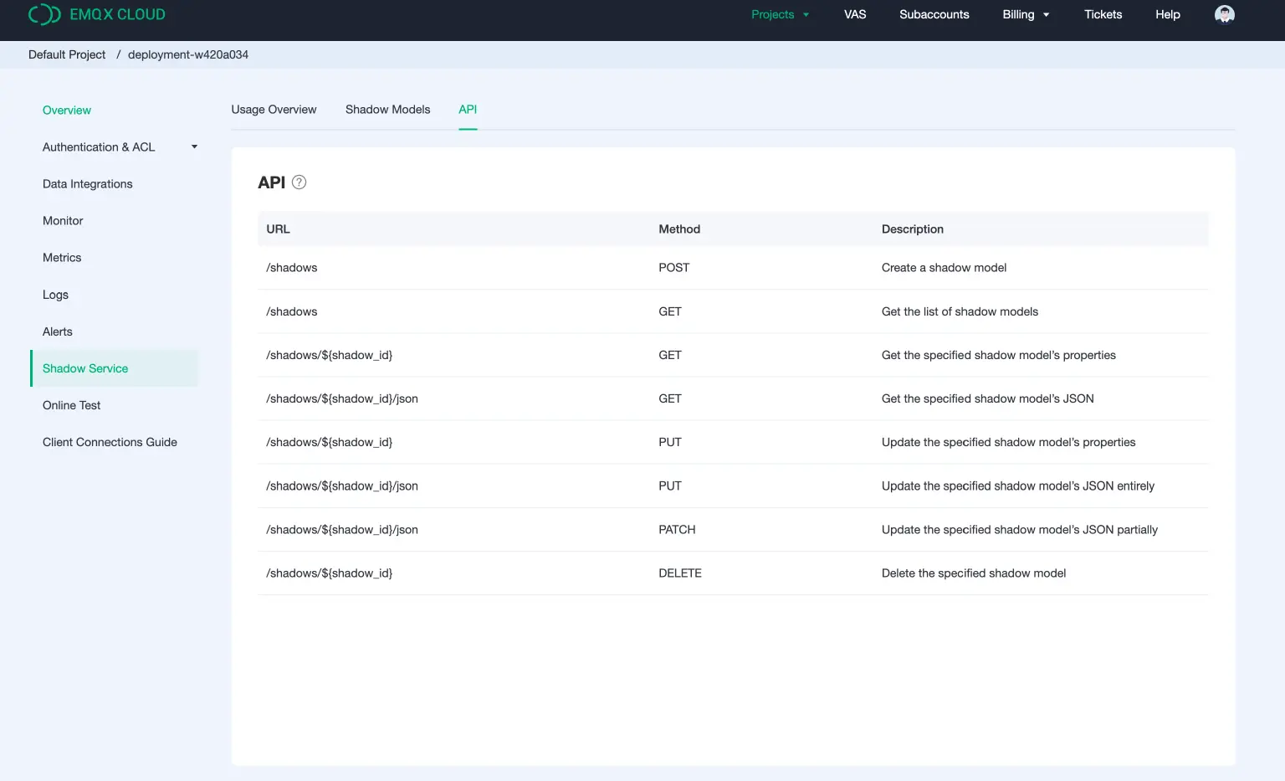
Task: Open the Logs page
Action: coord(55,294)
